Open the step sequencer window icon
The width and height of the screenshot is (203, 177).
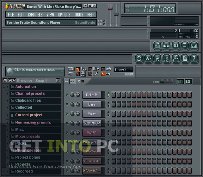(166, 46)
